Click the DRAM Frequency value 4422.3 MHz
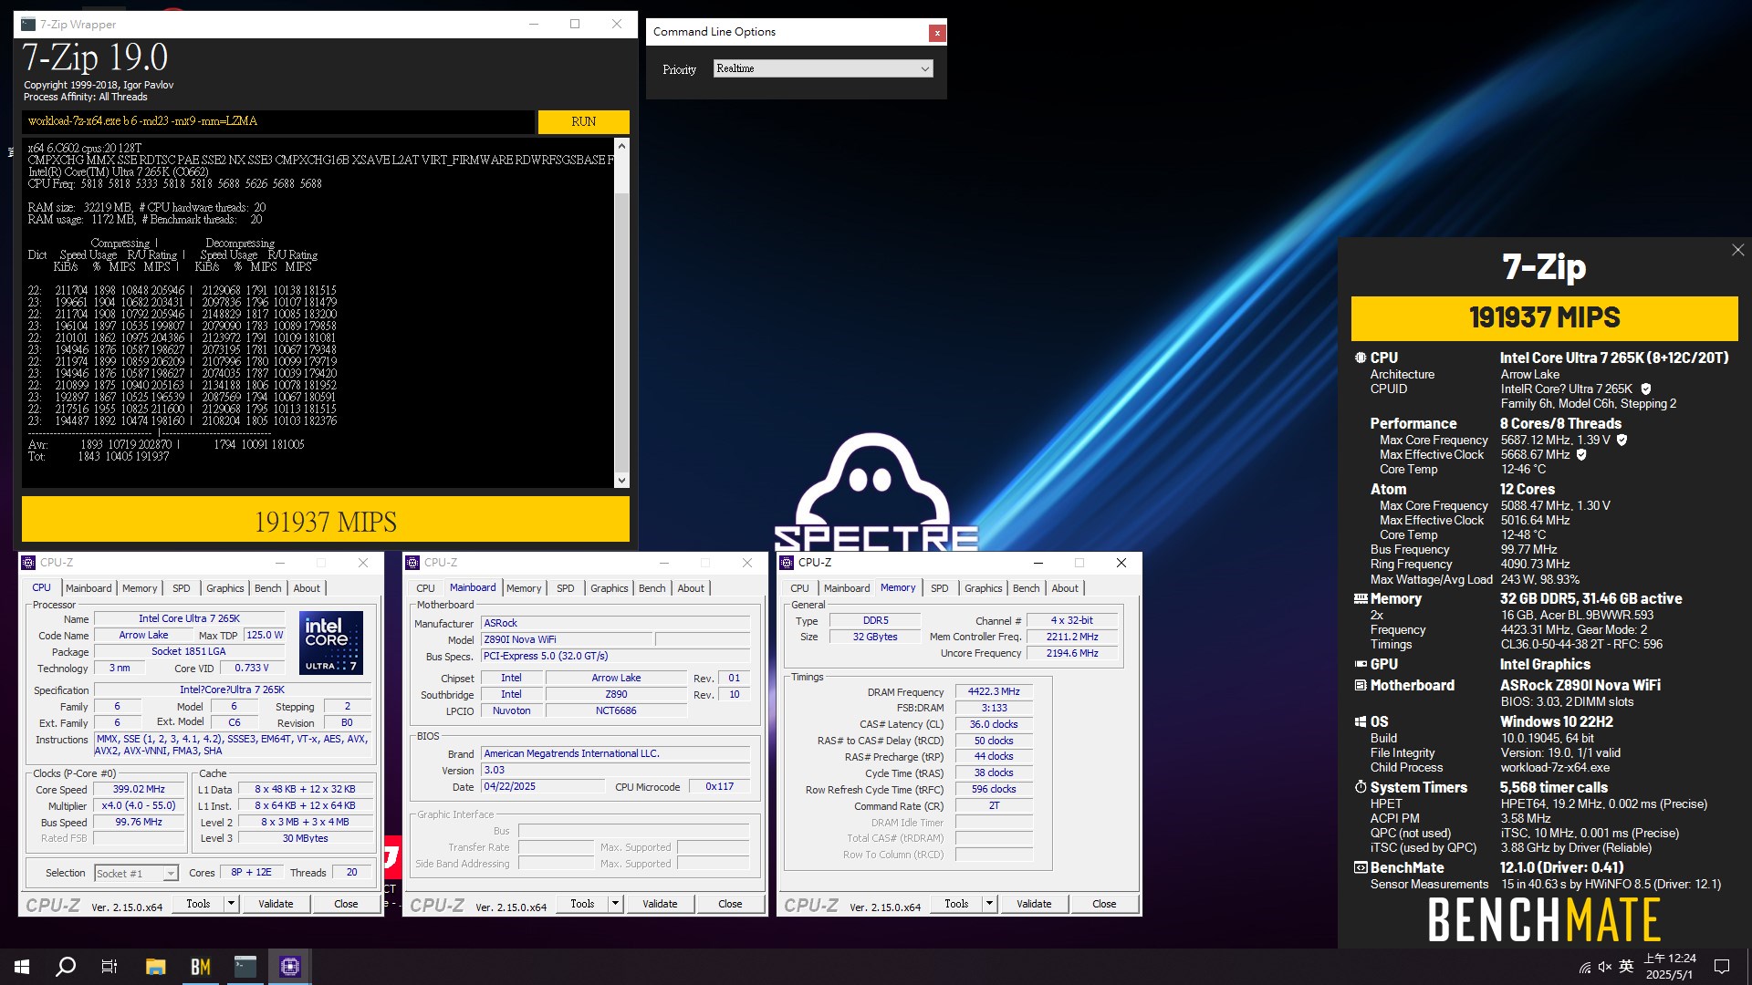Image resolution: width=1752 pixels, height=985 pixels. coord(994,692)
